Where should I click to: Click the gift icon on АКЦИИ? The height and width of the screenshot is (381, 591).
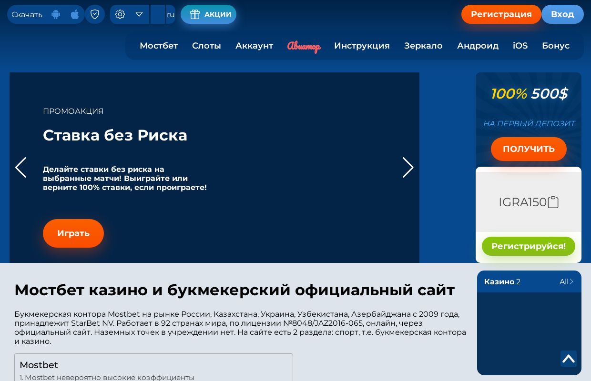coord(195,14)
